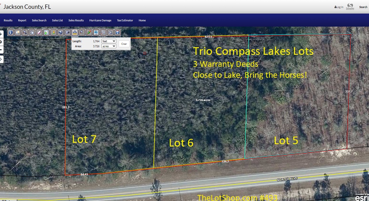
Task: Click the Search link at top right
Action: point(363,7)
